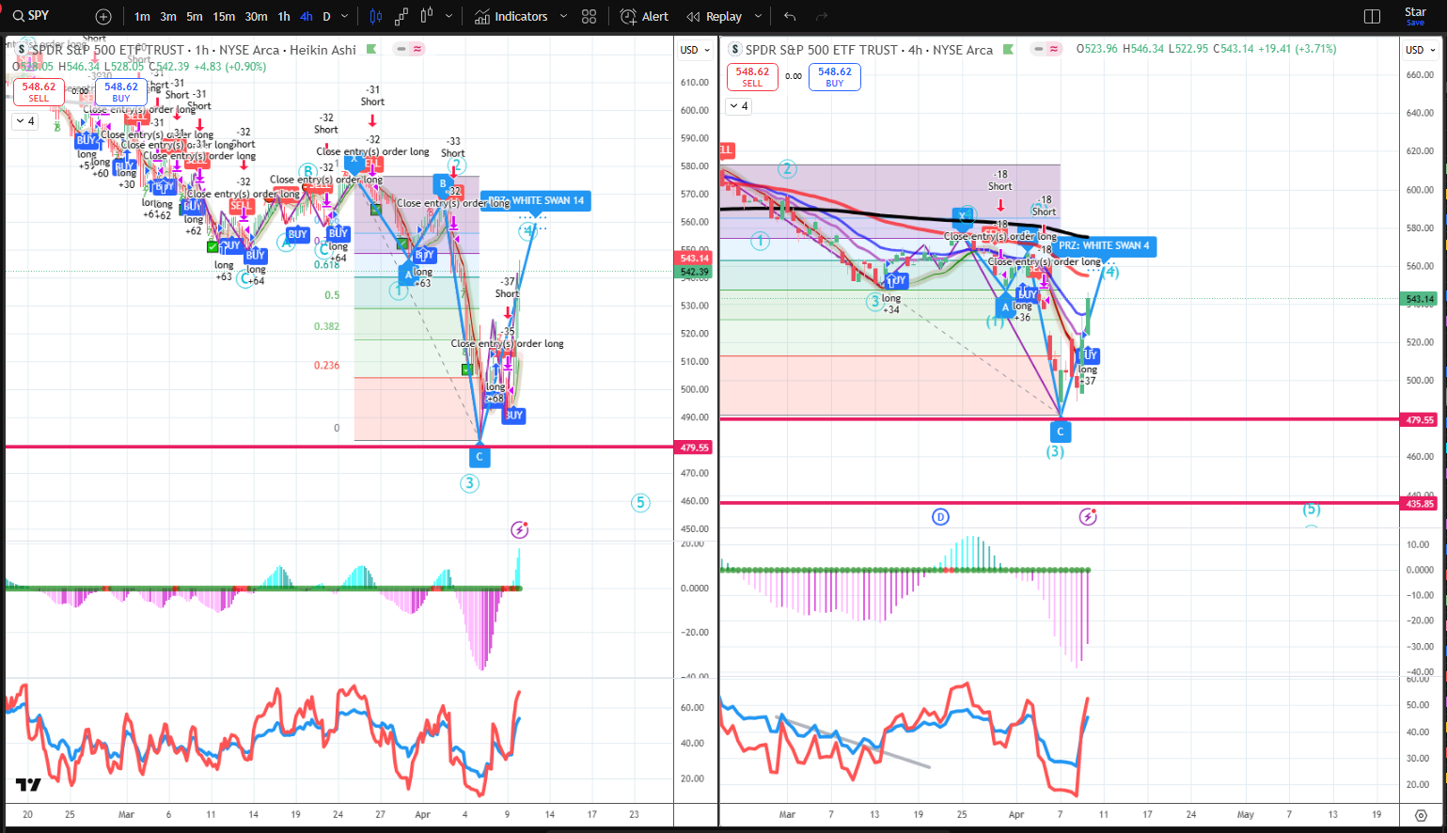Click the right chart SPDR S&P 500 title
The width and height of the screenshot is (1447, 833).
point(869,50)
